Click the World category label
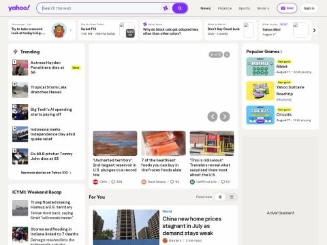 coord(167,212)
